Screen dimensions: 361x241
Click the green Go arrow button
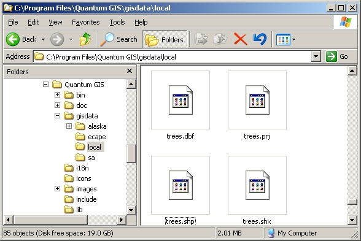332,56
